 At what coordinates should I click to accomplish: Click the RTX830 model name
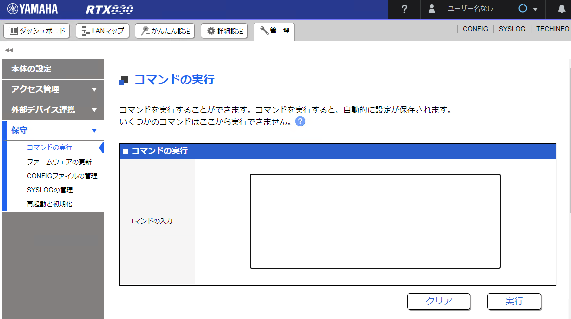109,9
